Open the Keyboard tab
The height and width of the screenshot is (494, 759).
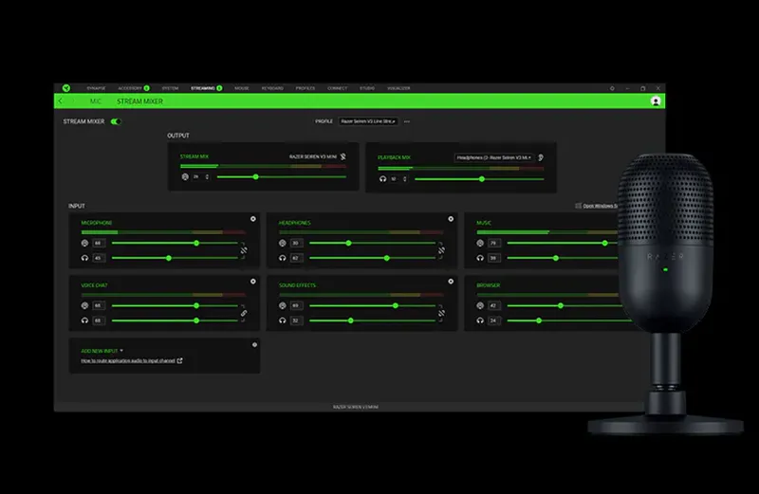point(271,87)
